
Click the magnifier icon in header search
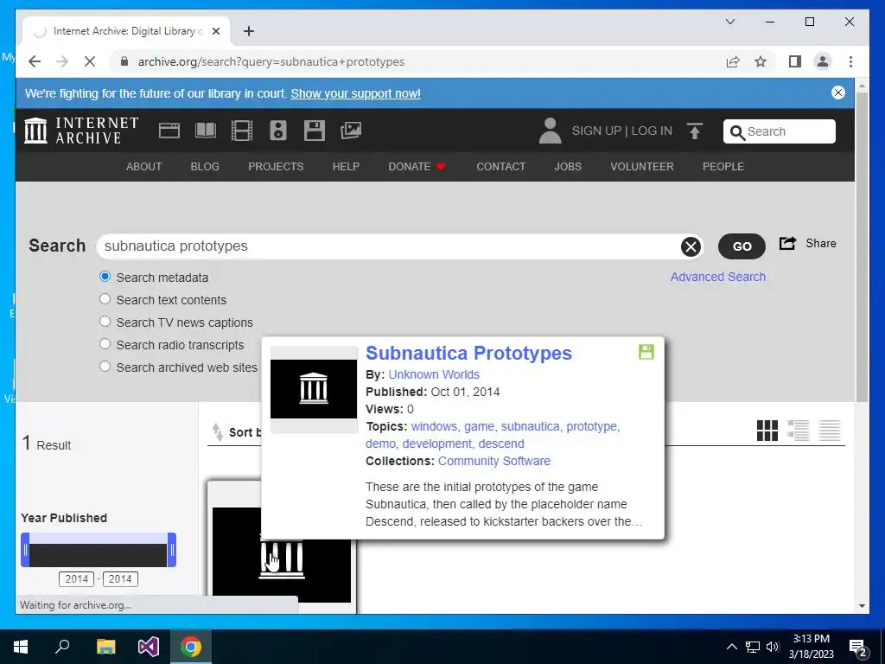pos(737,132)
